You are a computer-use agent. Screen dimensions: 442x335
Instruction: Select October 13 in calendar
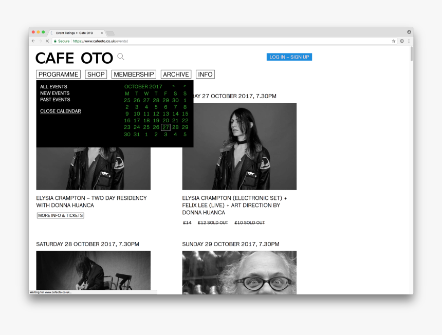[x=165, y=114]
